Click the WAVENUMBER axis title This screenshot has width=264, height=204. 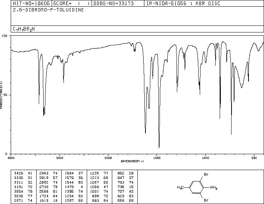click(x=132, y=161)
